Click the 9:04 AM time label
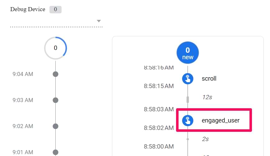This screenshot has width=270, height=156. [23, 74]
